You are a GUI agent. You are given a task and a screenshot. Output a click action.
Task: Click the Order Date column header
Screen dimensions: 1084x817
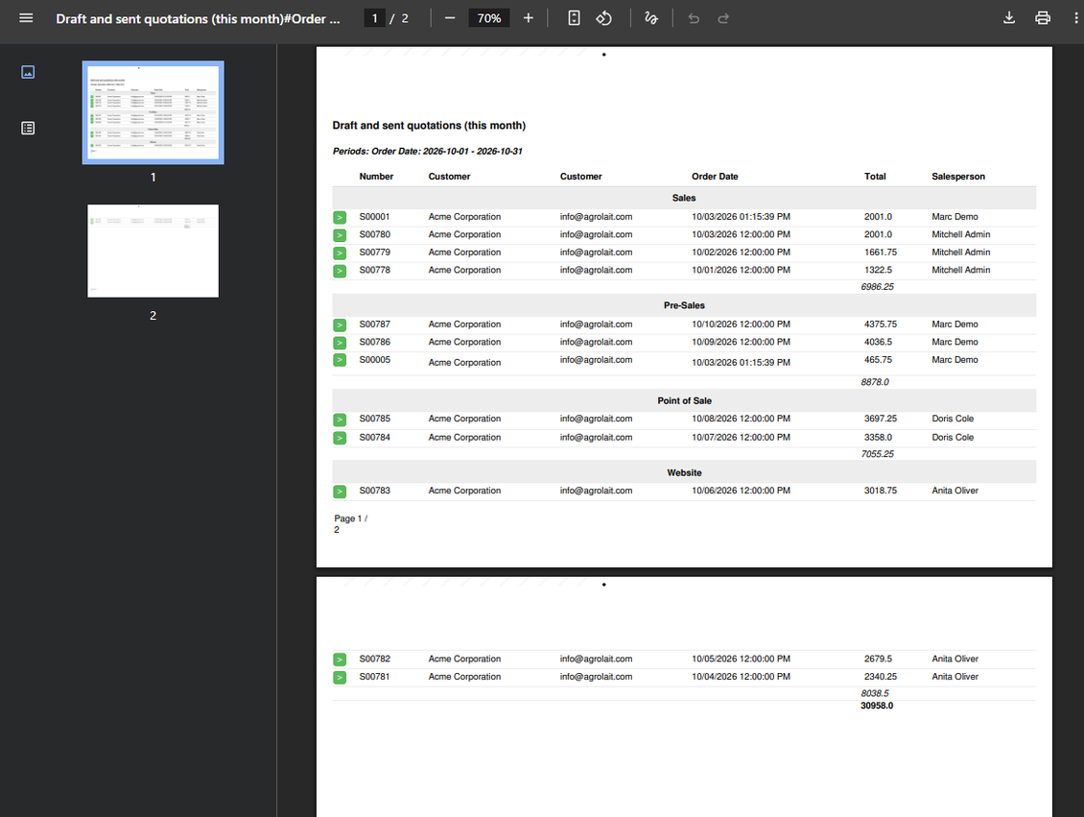(715, 177)
